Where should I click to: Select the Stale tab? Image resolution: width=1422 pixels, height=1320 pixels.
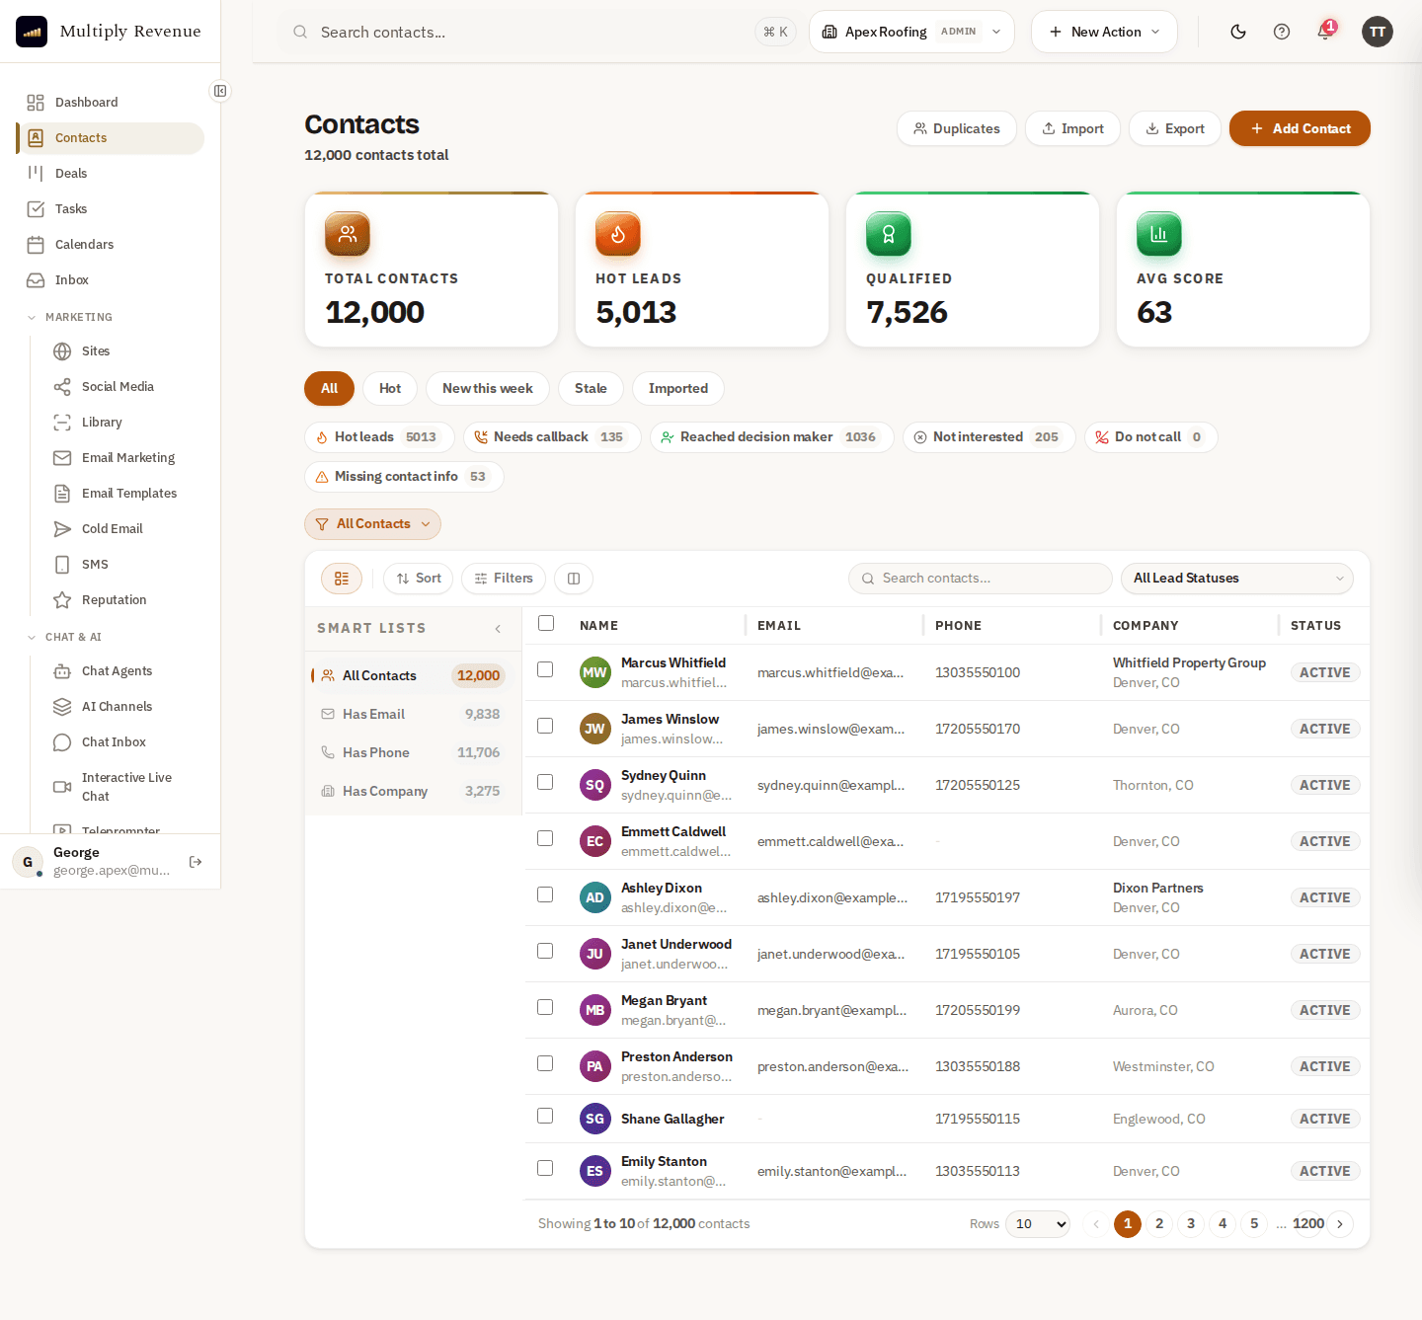(x=591, y=389)
